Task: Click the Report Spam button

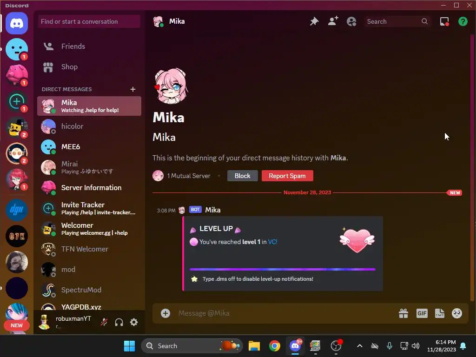Action: (287, 176)
